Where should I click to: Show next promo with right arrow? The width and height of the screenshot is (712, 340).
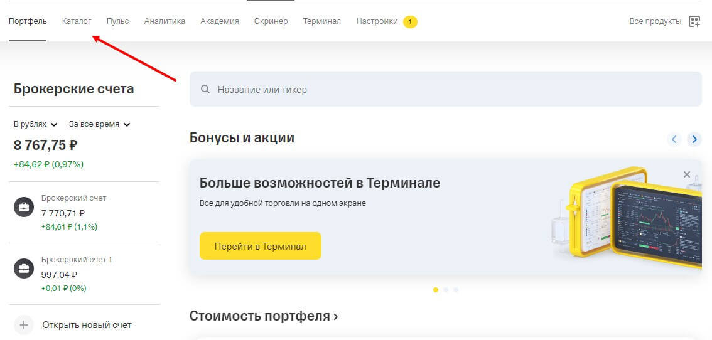(694, 139)
